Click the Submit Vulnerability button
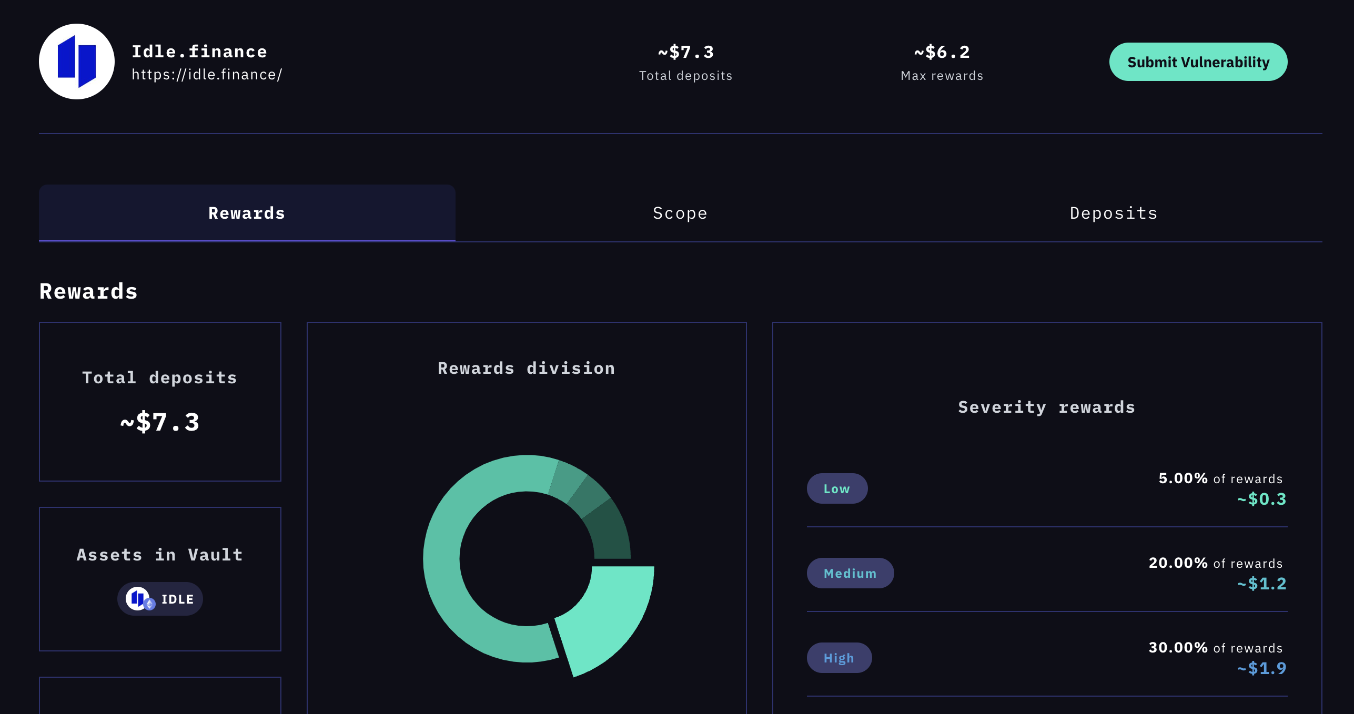 coord(1198,62)
